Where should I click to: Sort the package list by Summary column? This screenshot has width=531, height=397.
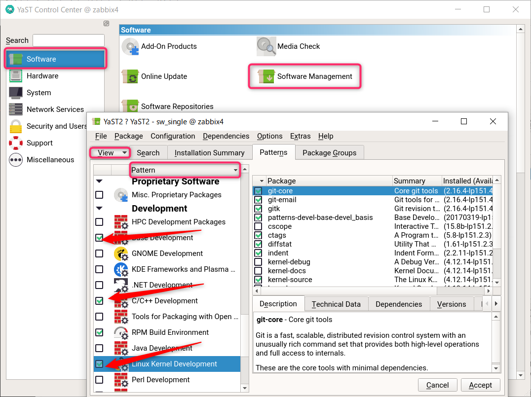pyautogui.click(x=417, y=181)
